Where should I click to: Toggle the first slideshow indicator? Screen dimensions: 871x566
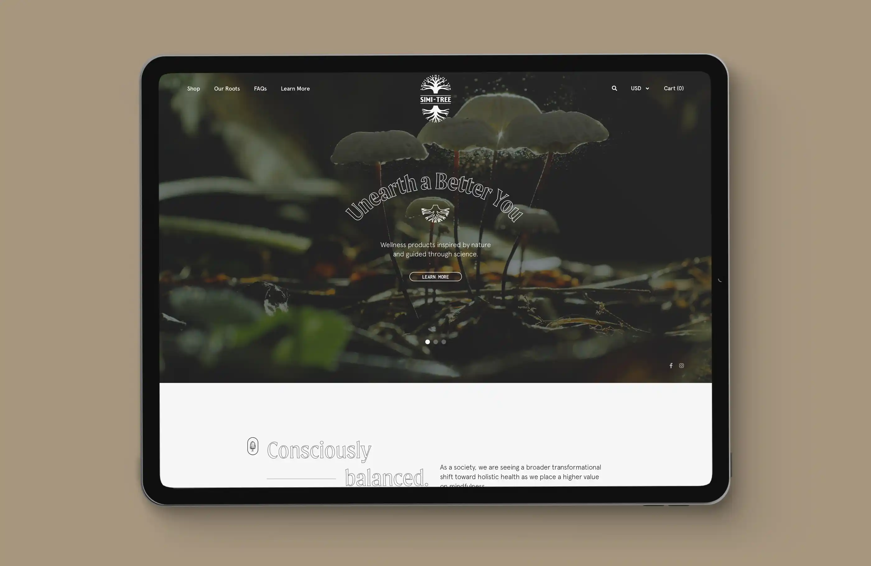pyautogui.click(x=427, y=341)
